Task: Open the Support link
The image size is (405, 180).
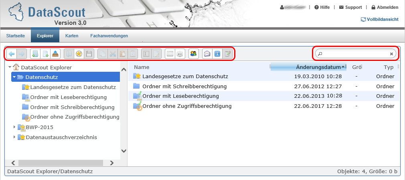Action: pos(350,8)
